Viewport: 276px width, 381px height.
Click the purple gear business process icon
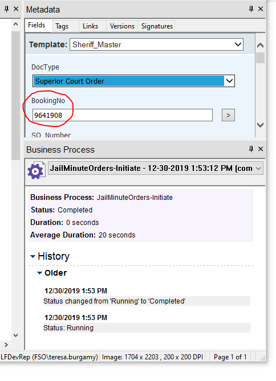click(x=36, y=171)
